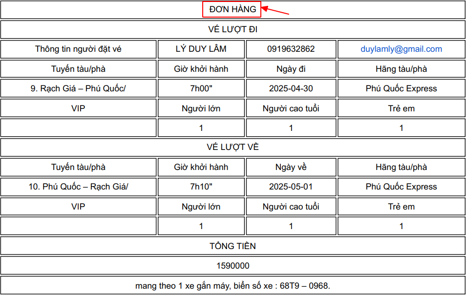Viewport: 466px width, 295px height.
Task: Click Trẻ em header in the VÉ LƯỢT ĐI section
Action: coord(401,108)
